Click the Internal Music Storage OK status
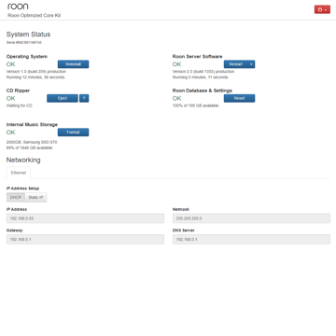The width and height of the screenshot is (336, 336). click(10, 133)
